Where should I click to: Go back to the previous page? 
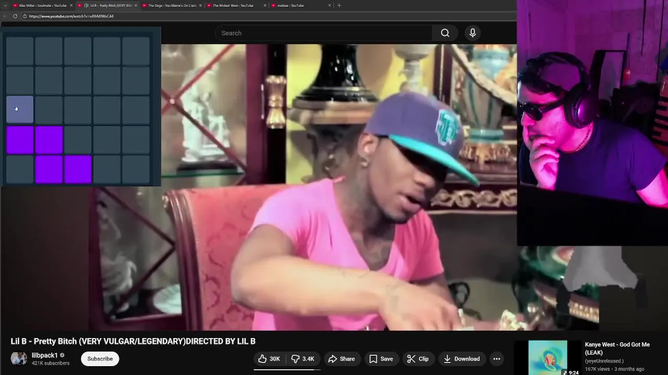pyautogui.click(x=5, y=16)
